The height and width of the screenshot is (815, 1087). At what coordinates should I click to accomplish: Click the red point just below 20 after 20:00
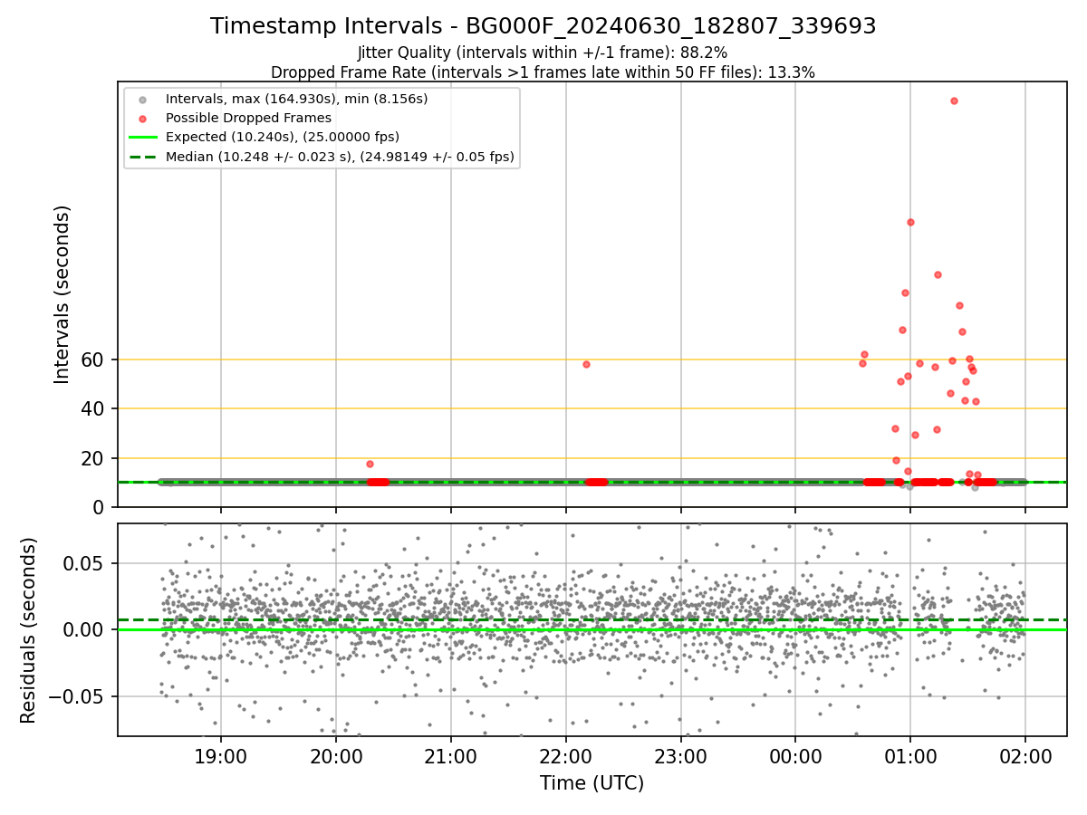370,464
